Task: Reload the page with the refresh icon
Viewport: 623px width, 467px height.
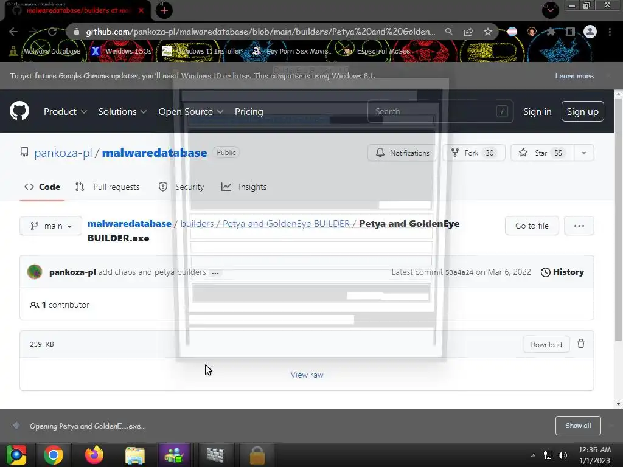Action: [52, 32]
